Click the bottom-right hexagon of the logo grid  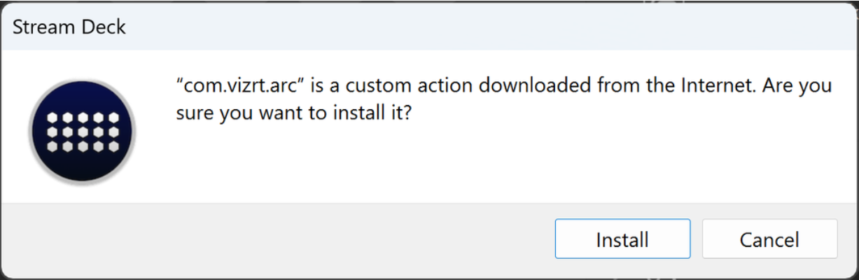(x=112, y=146)
